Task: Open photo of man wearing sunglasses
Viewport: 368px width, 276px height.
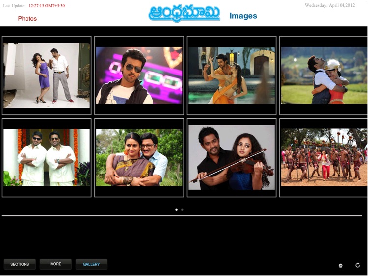Action: [139, 75]
